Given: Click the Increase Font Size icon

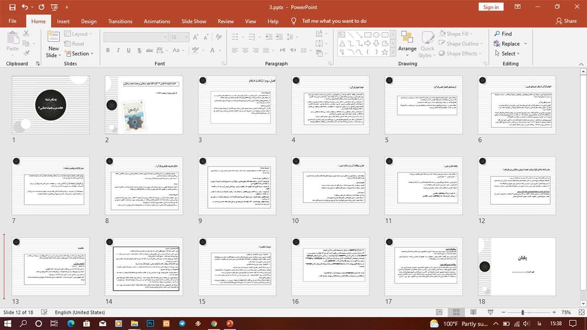Looking at the screenshot, I should pyautogui.click(x=195, y=37).
